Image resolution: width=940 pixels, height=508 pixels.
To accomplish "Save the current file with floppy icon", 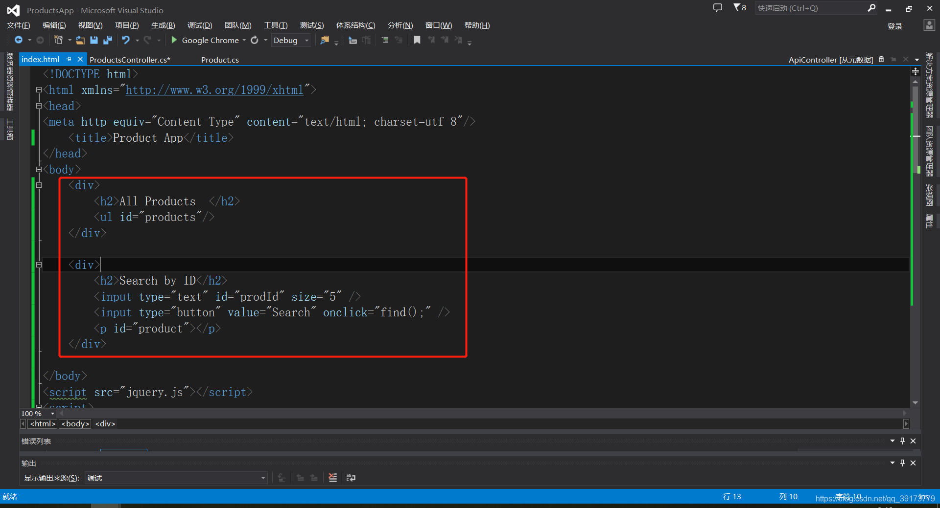I will point(94,40).
